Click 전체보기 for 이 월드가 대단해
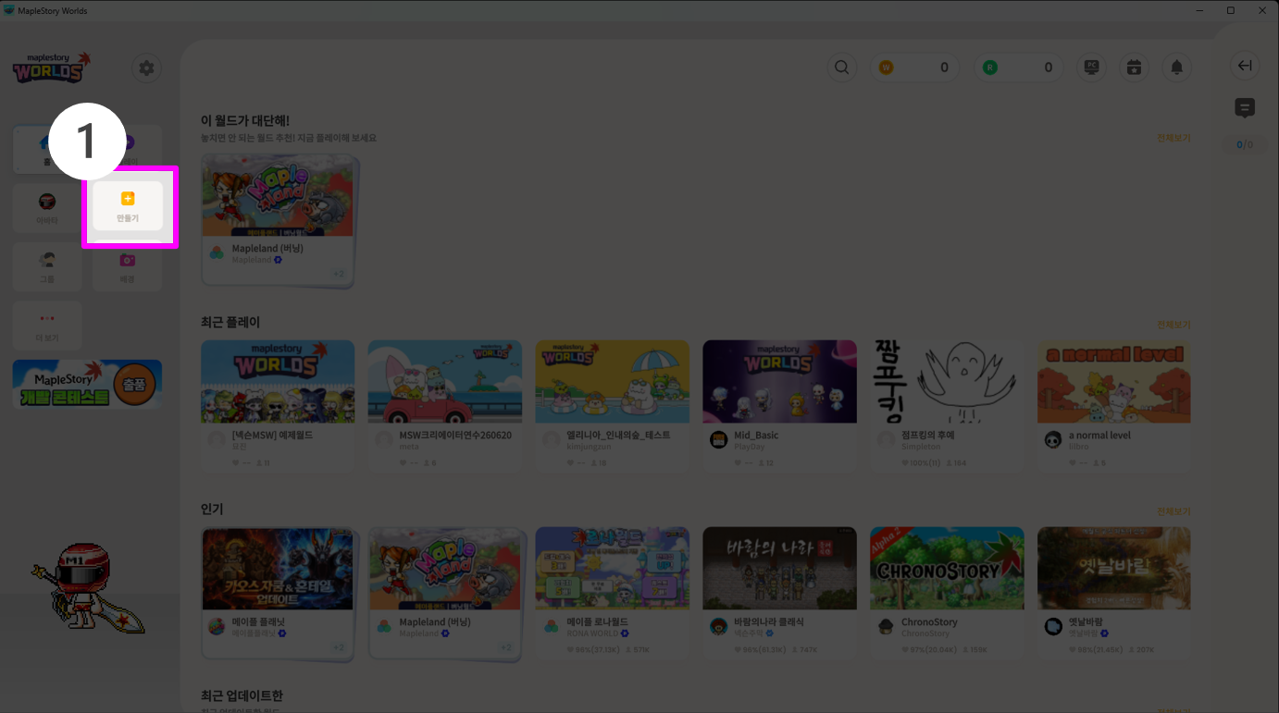This screenshot has height=713, width=1279. point(1173,138)
